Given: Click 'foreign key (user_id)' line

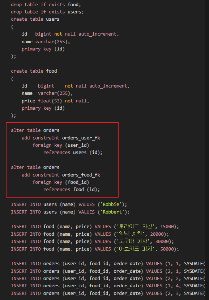Looking at the screenshot, I should (x=61, y=145).
